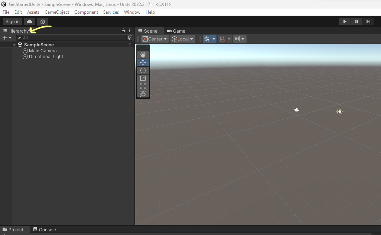Switch to the Project tab
Image resolution: width=381 pixels, height=235 pixels.
pyautogui.click(x=13, y=230)
